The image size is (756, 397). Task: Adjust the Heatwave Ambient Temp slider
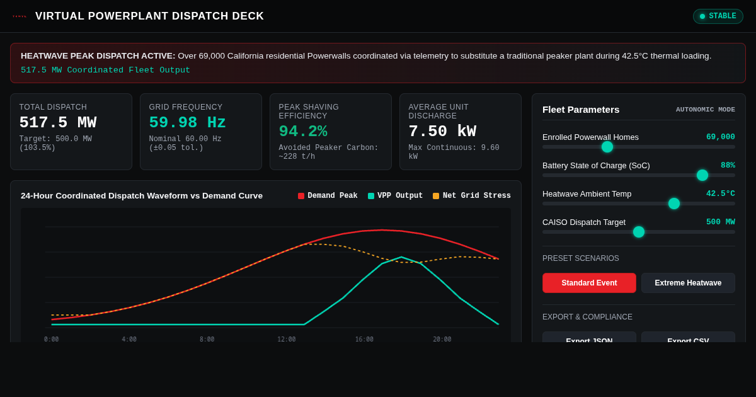click(x=638, y=204)
